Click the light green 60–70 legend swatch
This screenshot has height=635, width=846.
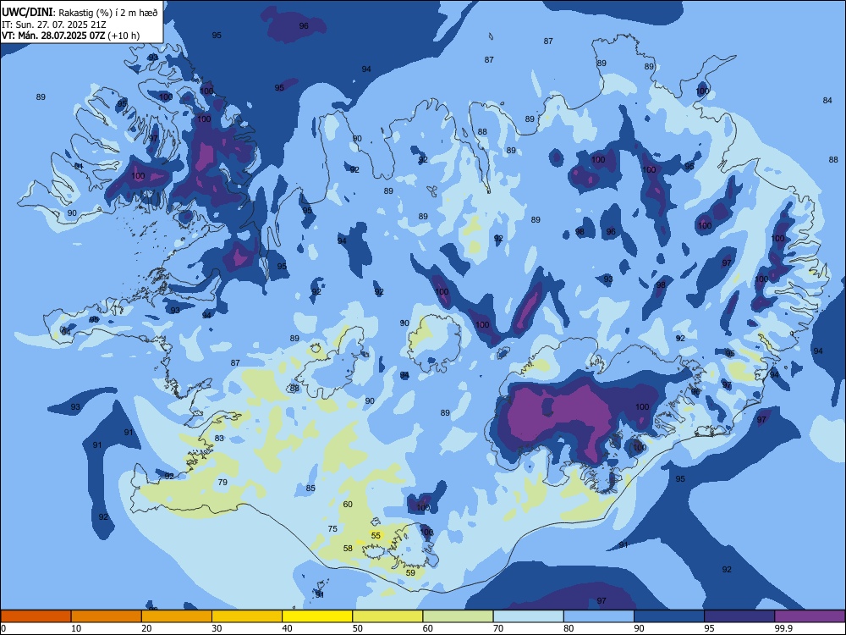pyautogui.click(x=458, y=616)
